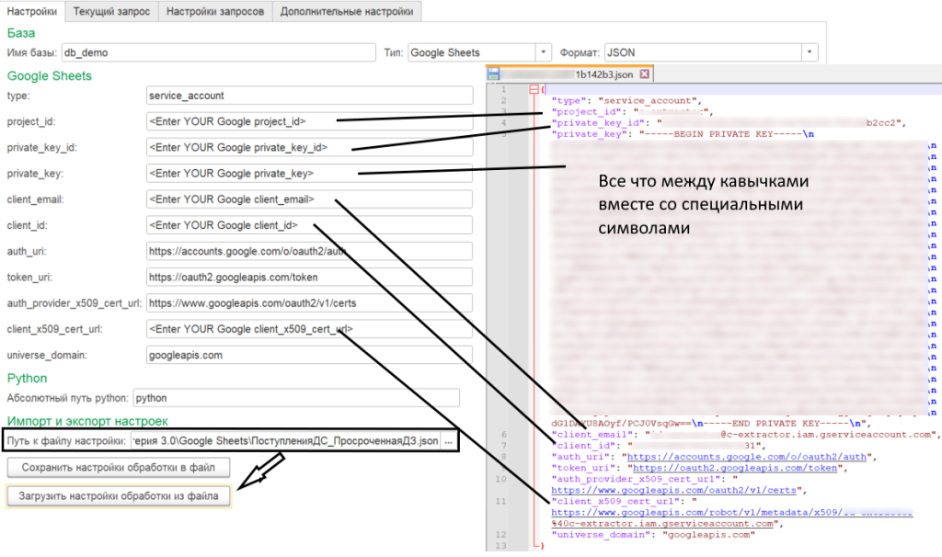The width and height of the screenshot is (942, 557).
Task: Focus the project_id input field
Action: 309,121
